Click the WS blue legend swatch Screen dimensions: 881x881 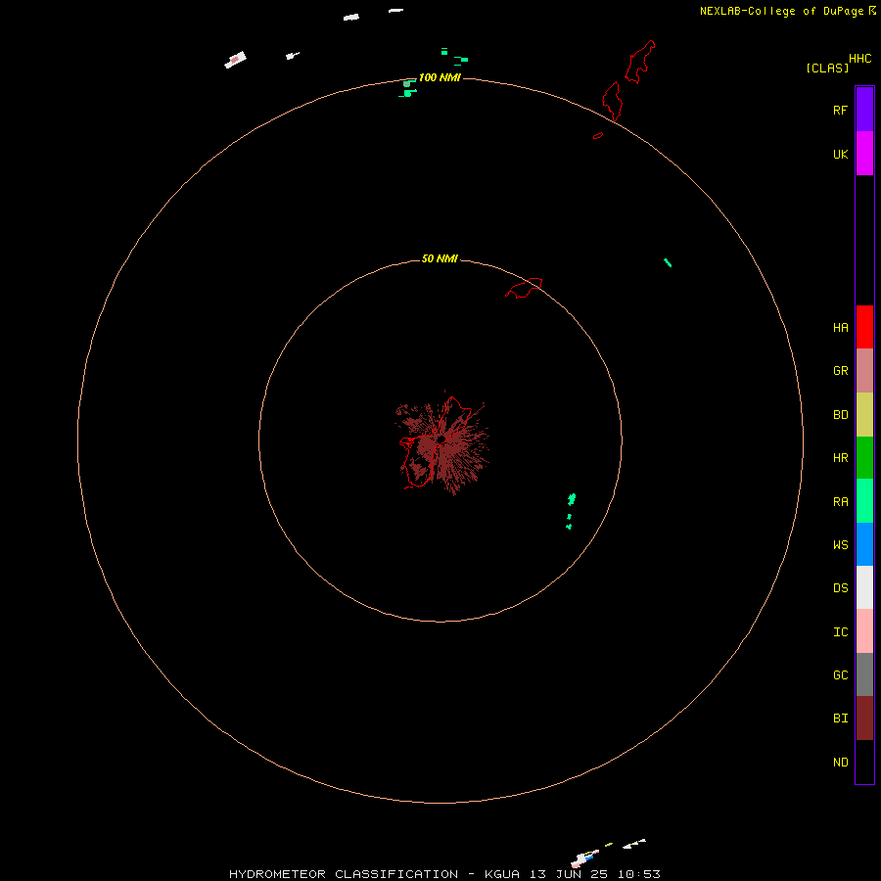(864, 544)
